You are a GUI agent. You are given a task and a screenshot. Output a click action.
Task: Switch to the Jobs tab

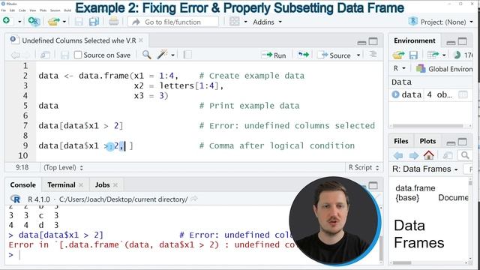tap(102, 185)
